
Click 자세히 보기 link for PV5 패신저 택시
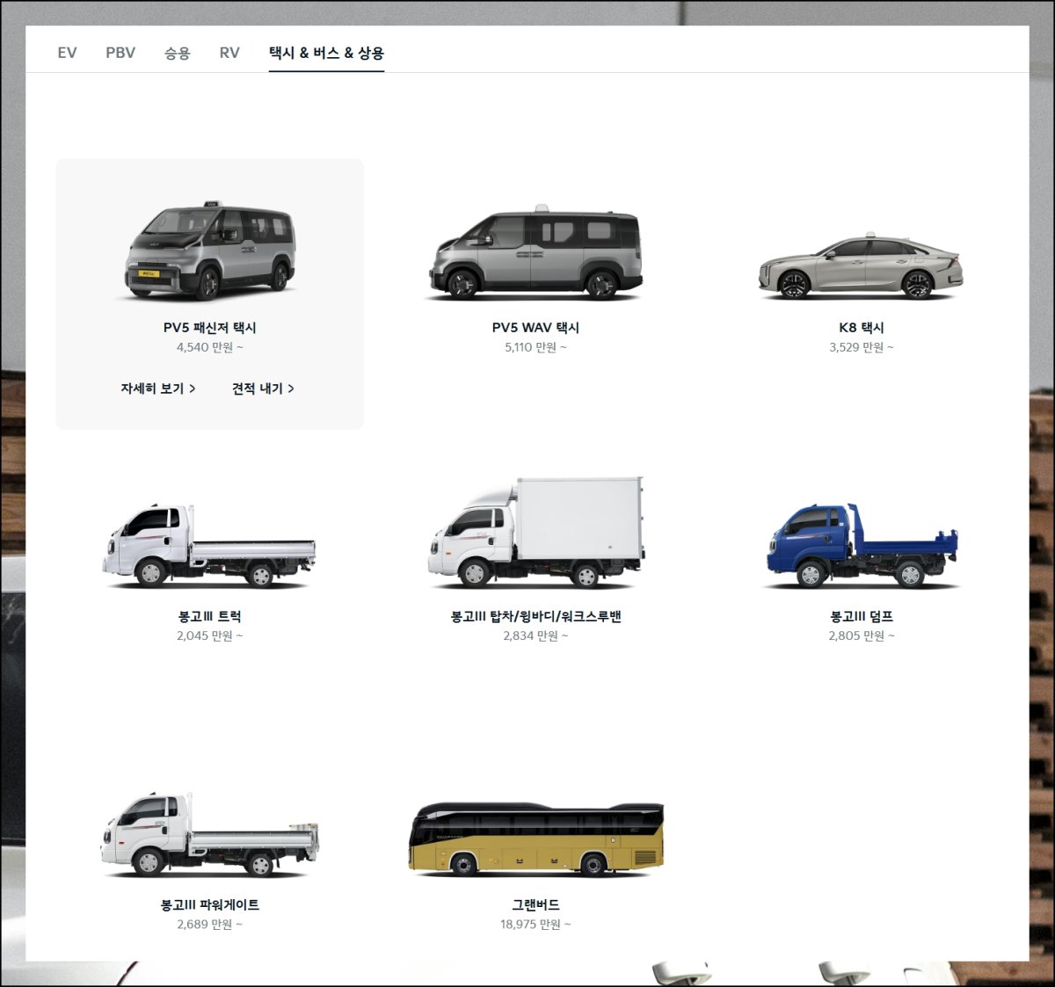click(x=158, y=388)
